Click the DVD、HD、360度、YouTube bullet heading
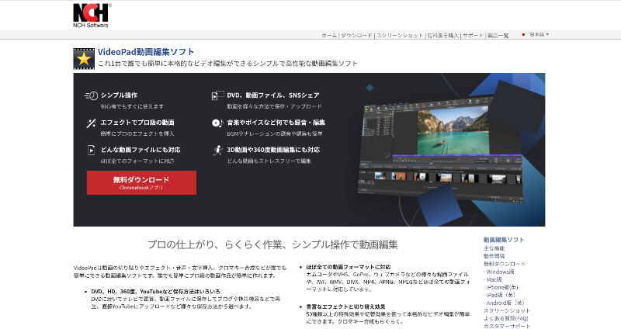621x329 pixels. tap(156, 292)
